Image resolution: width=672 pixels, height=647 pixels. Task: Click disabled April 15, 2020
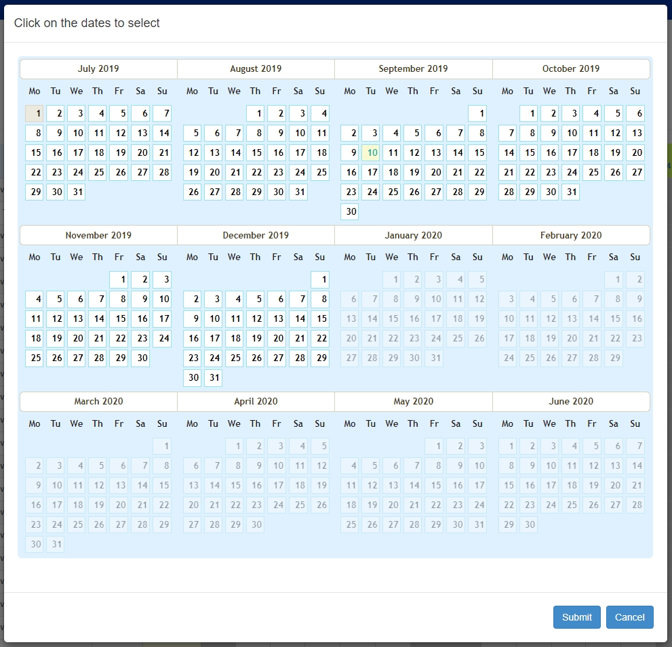coord(234,485)
